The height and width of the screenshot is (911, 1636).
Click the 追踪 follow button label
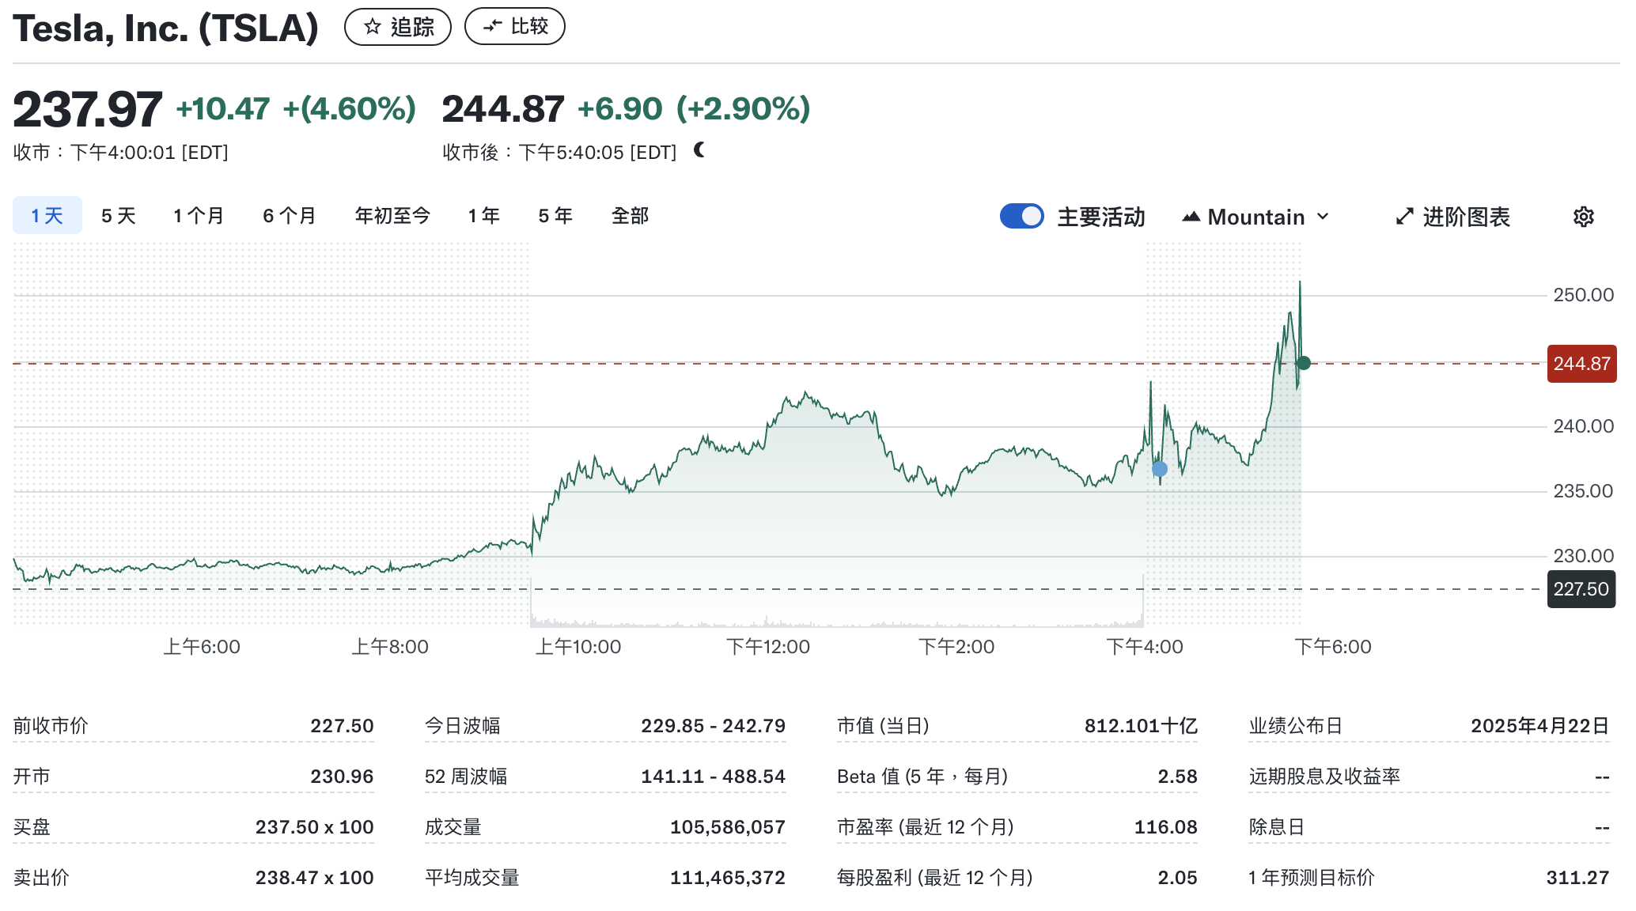(x=412, y=27)
